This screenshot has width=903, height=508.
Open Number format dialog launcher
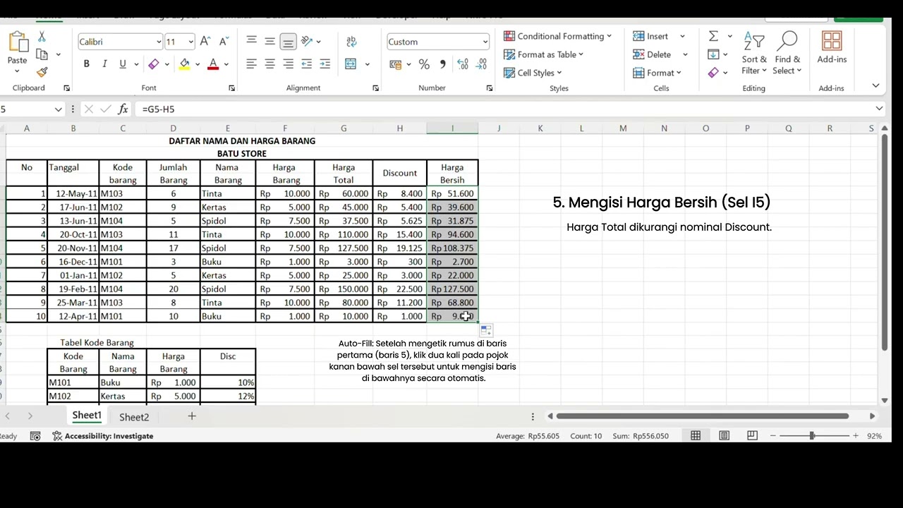(489, 88)
